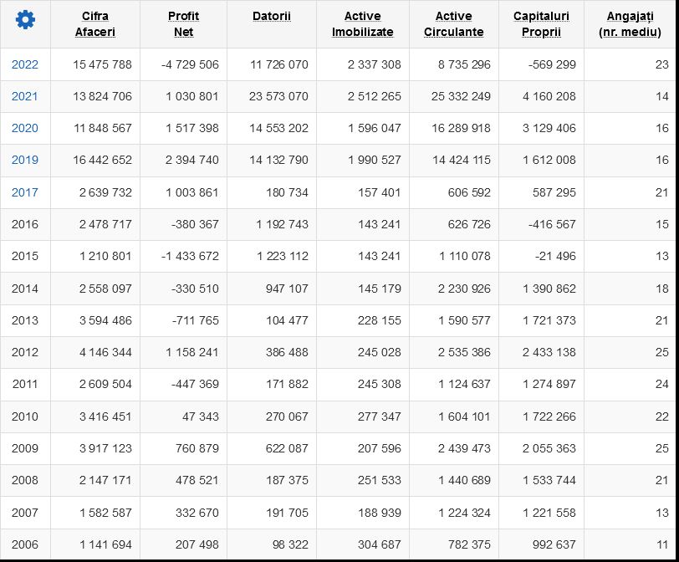Select the 2022 net profit value -4 729 506

(x=190, y=64)
